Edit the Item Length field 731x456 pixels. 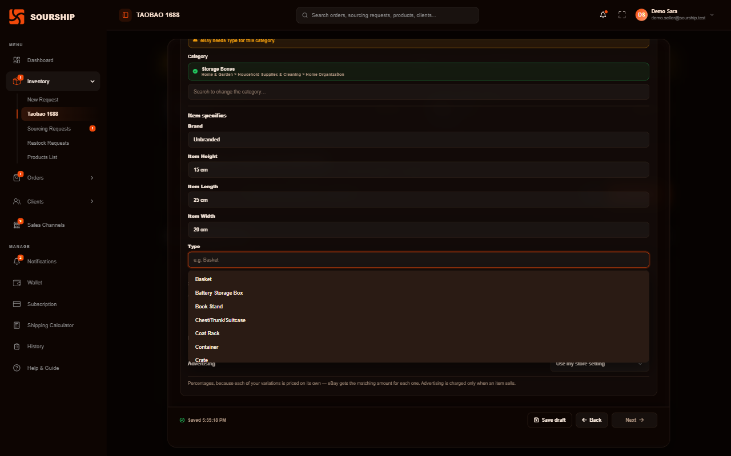pos(419,200)
